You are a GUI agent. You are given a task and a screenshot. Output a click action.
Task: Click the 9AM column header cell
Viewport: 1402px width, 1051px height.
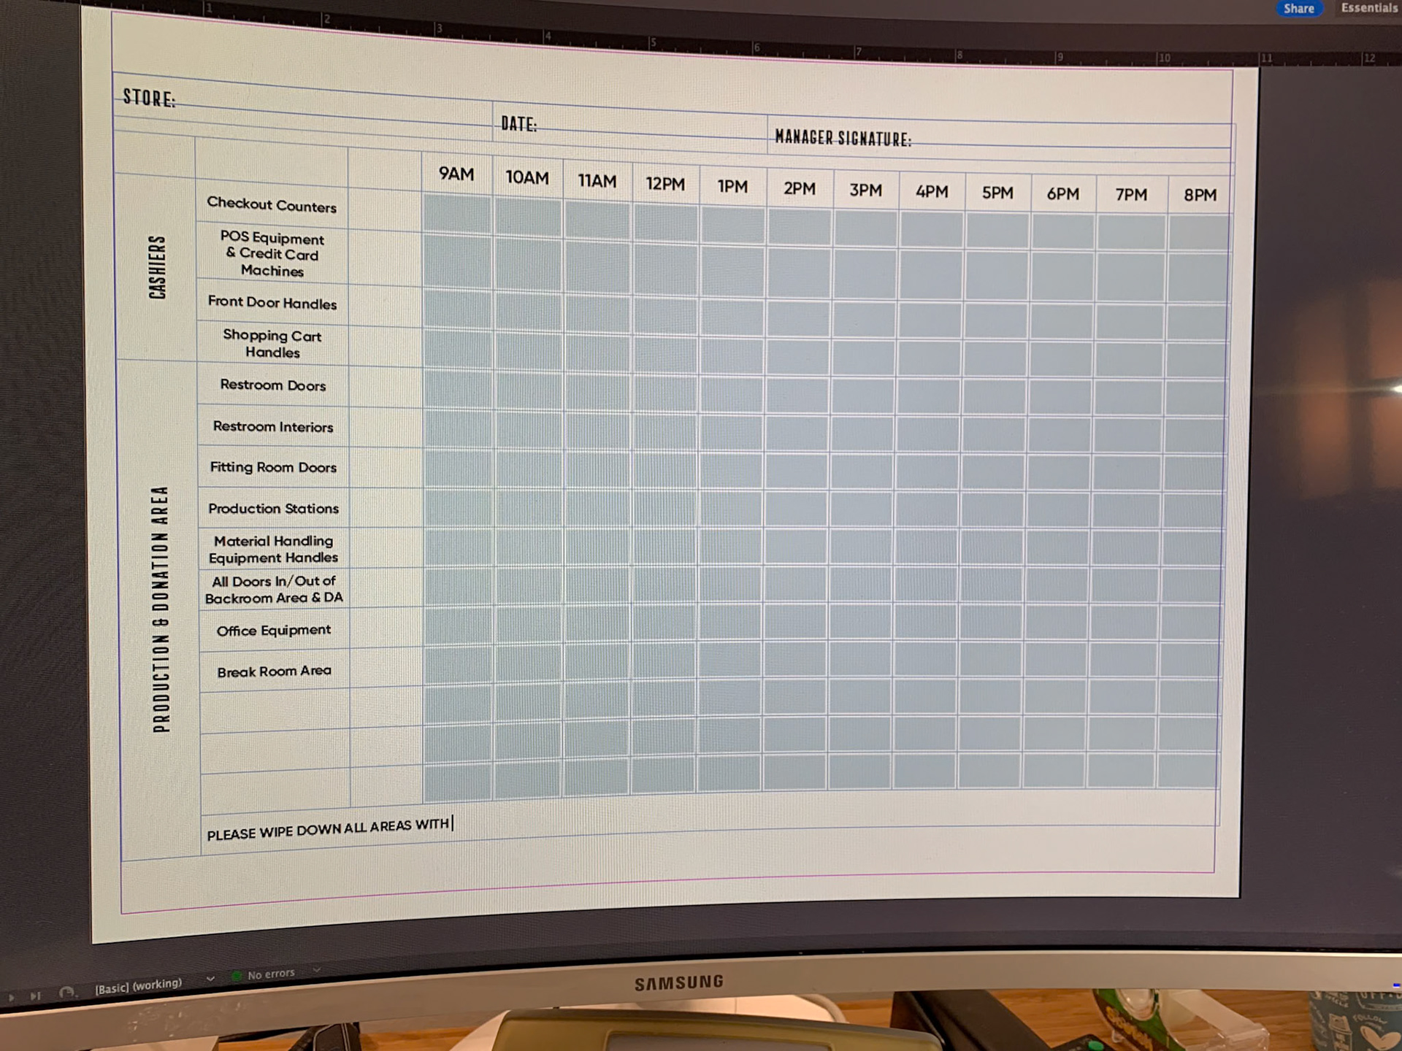pyautogui.click(x=456, y=174)
